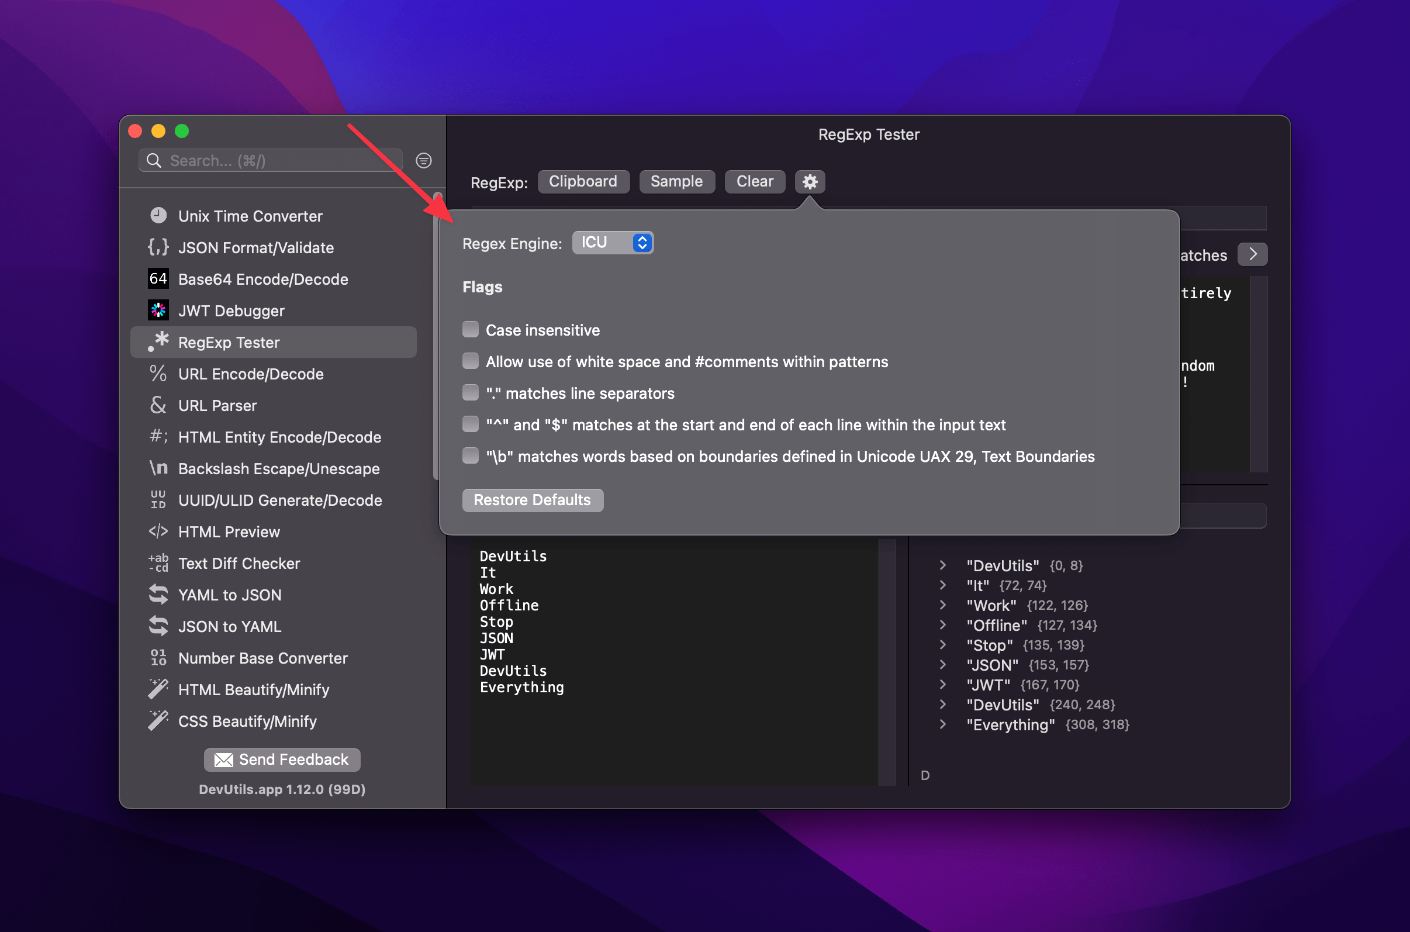Click the Clear button in toolbar
This screenshot has width=1410, height=932.
(754, 180)
